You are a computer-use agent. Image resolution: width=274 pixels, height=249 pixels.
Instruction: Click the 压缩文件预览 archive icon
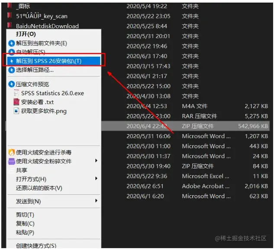[x=12, y=84]
